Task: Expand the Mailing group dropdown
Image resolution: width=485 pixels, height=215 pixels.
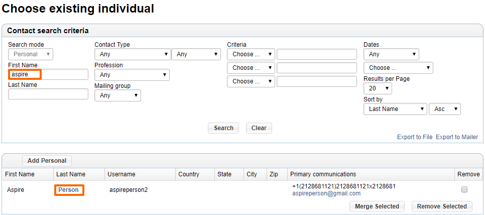Action: pyautogui.click(x=118, y=95)
